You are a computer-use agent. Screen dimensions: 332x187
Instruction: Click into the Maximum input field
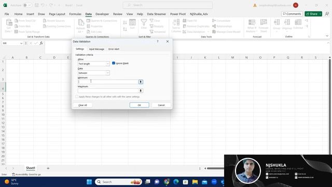click(108, 91)
